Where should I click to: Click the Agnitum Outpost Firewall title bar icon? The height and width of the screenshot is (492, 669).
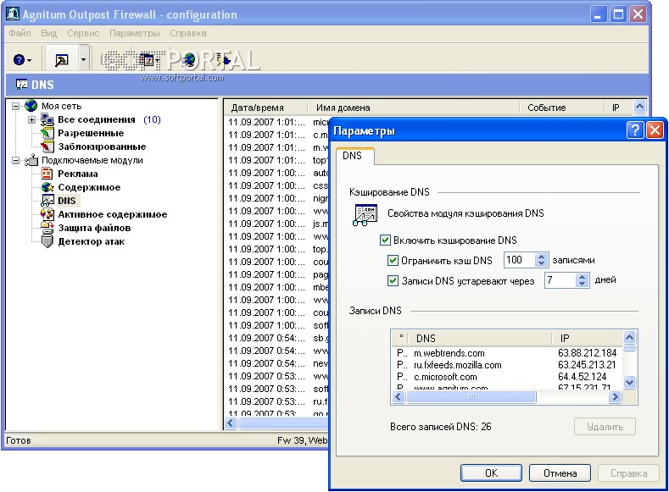point(13,14)
